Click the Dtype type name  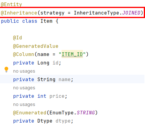[x=45, y=121]
